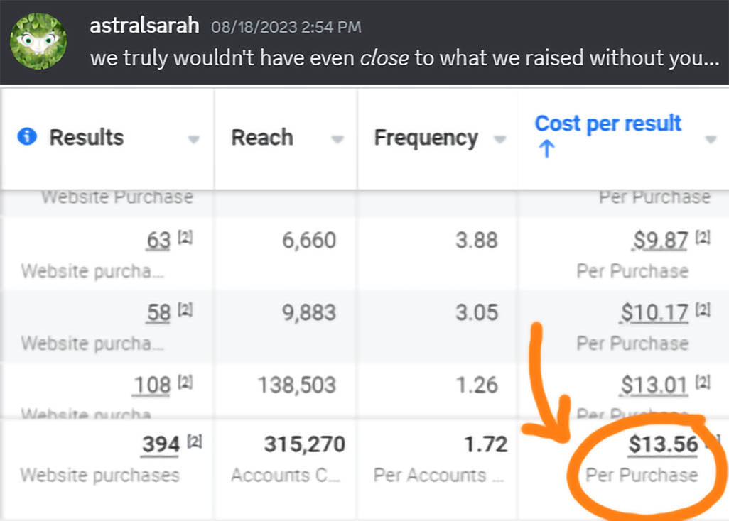
Task: Click the message timestamp 08/18/2023 2:54 PM
Action: tap(286, 28)
